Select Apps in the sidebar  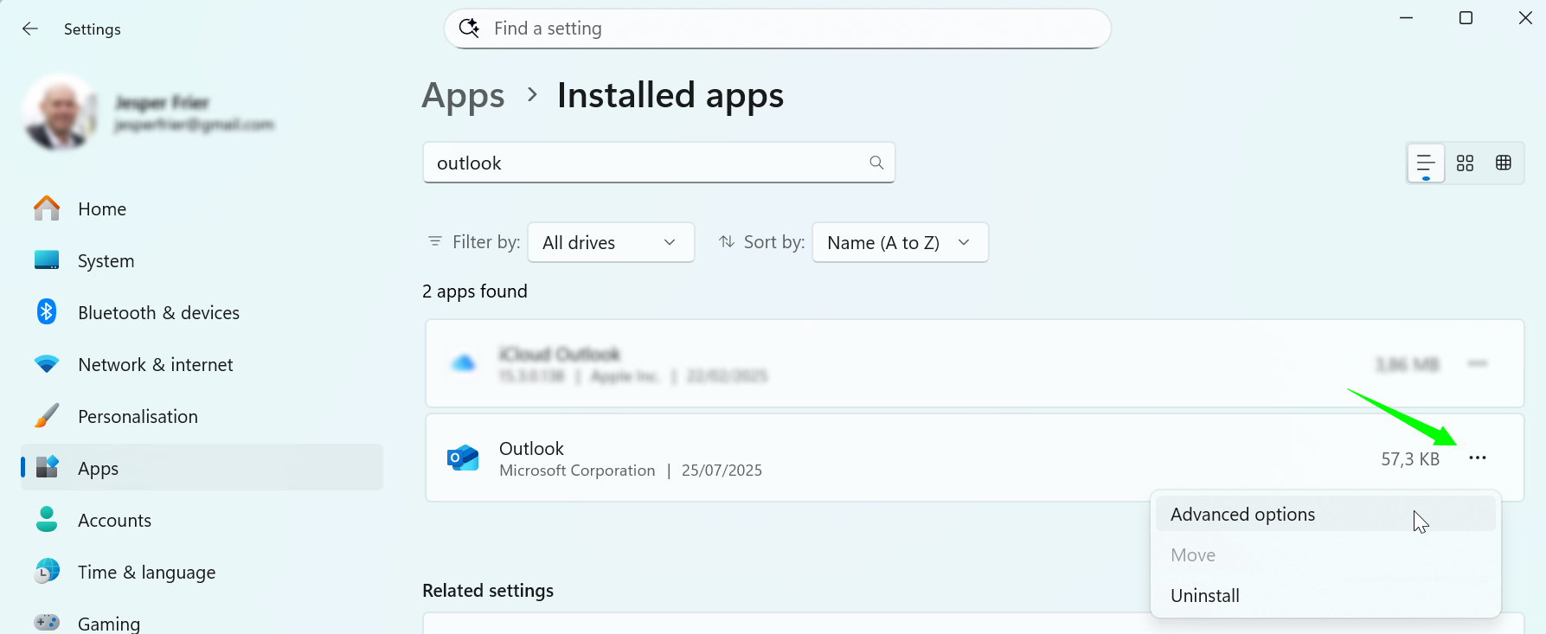202,468
